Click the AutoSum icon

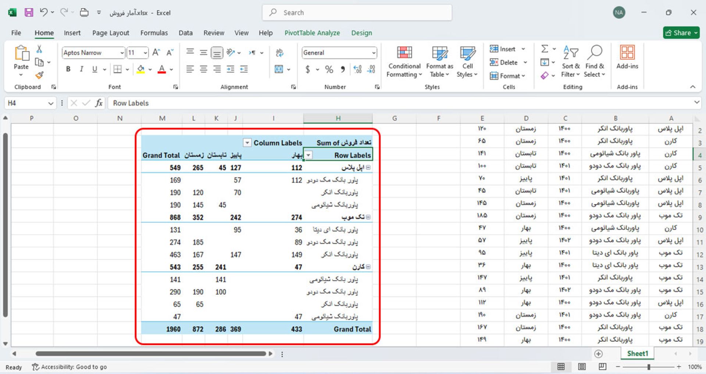545,49
